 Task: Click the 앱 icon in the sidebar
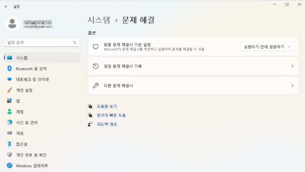(x=10, y=101)
